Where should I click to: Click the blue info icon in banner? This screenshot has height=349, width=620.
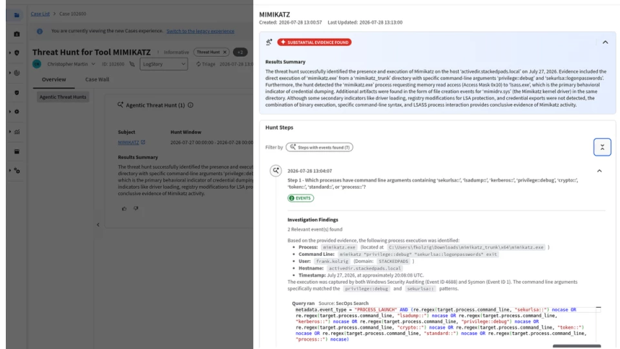(x=39, y=31)
